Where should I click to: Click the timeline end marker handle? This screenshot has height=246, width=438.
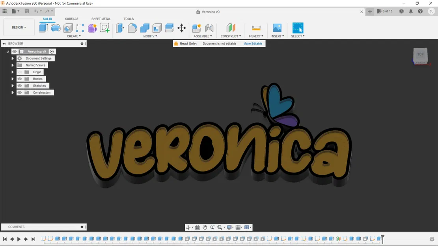click(x=382, y=237)
